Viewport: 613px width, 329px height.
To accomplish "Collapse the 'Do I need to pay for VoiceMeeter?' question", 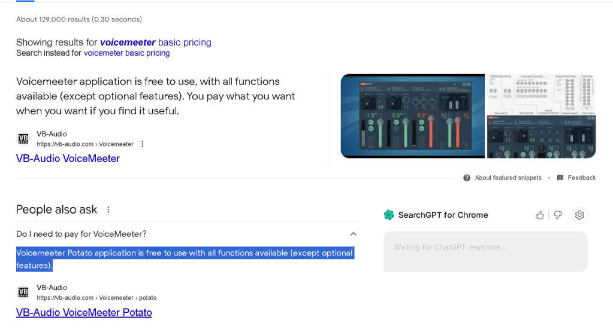I will tap(353, 234).
